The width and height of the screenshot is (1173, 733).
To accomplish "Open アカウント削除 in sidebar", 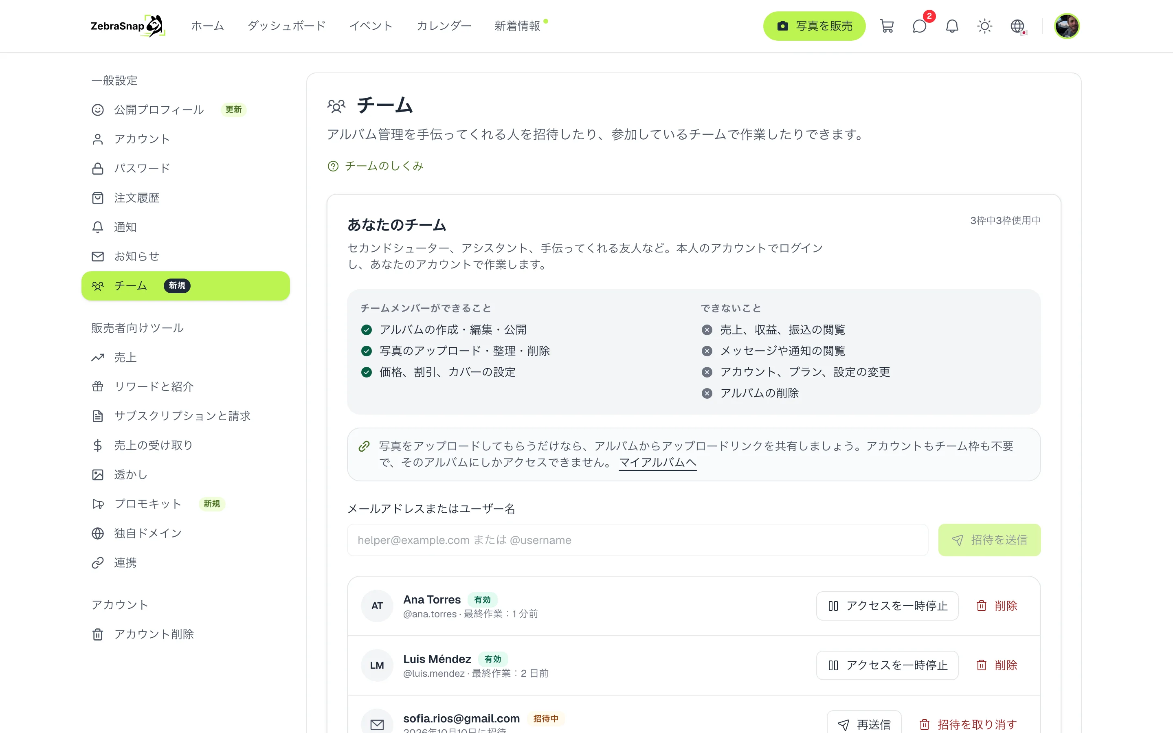I will [186, 634].
